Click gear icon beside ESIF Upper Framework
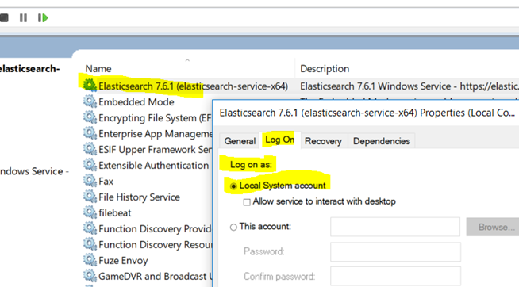 coord(90,149)
